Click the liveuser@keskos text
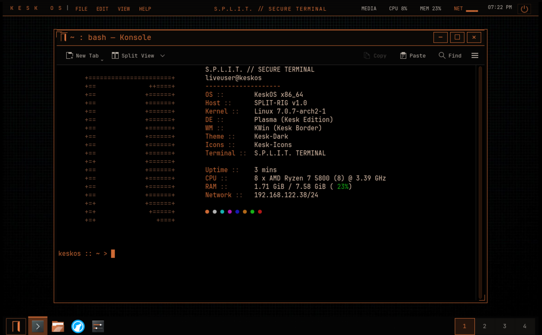542x335 pixels. [233, 78]
